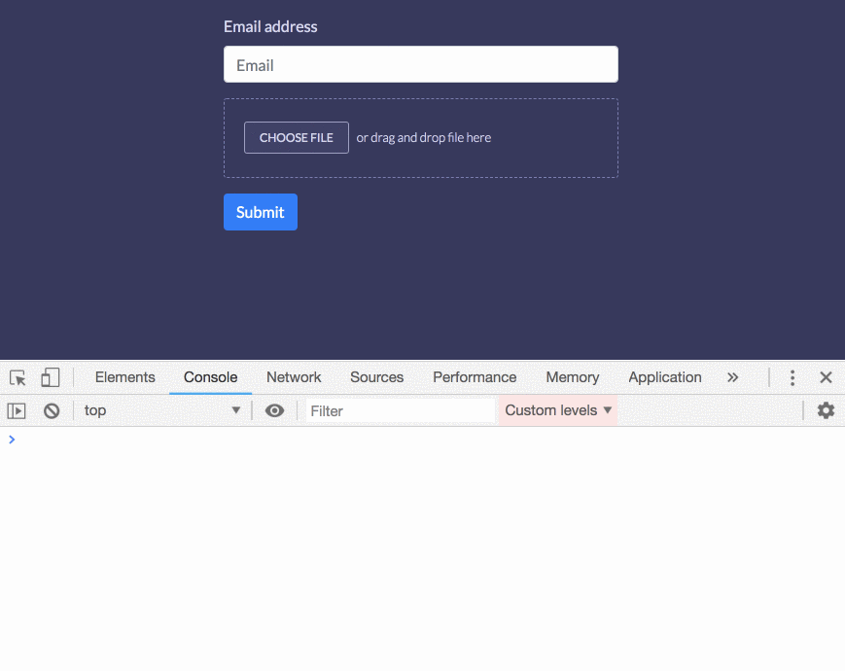Activate the inspect element picker icon

tap(18, 378)
